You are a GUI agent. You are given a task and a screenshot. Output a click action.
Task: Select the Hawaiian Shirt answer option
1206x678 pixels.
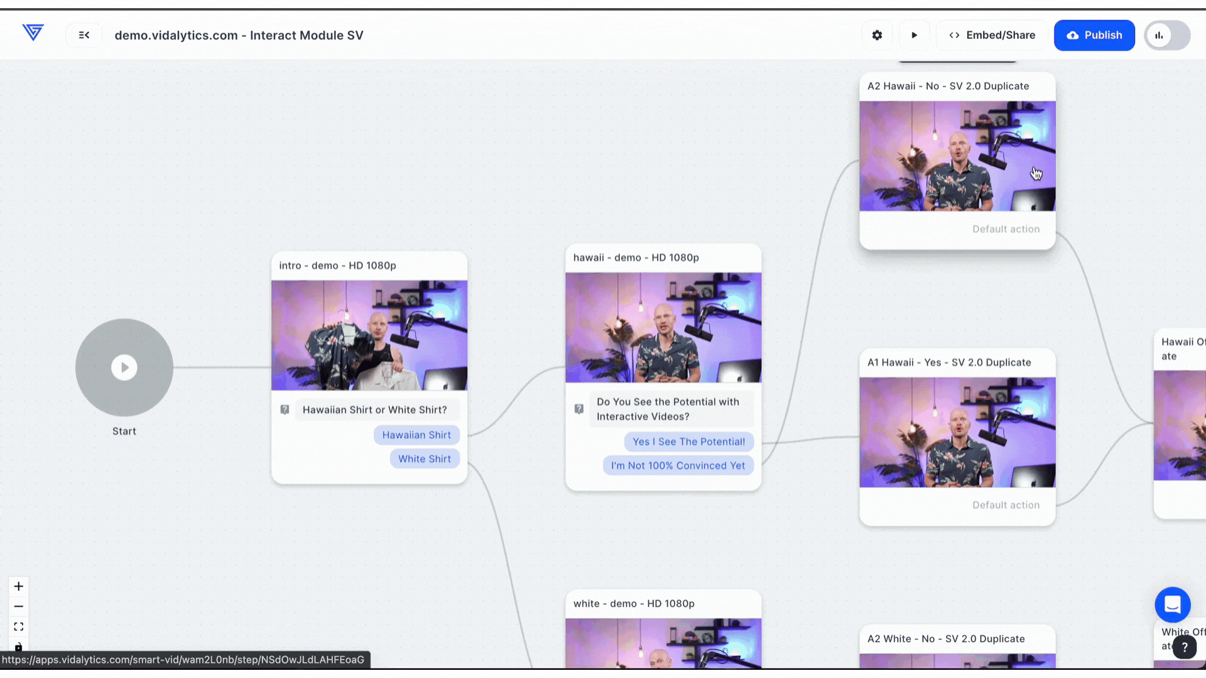click(416, 435)
